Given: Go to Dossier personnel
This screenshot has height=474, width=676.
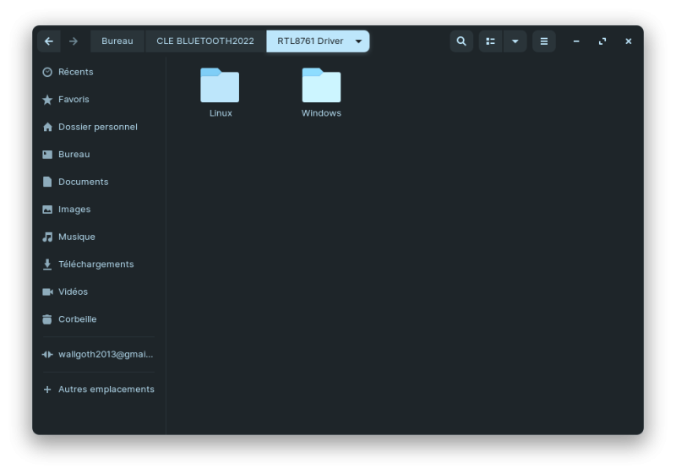Looking at the screenshot, I should click(x=97, y=127).
